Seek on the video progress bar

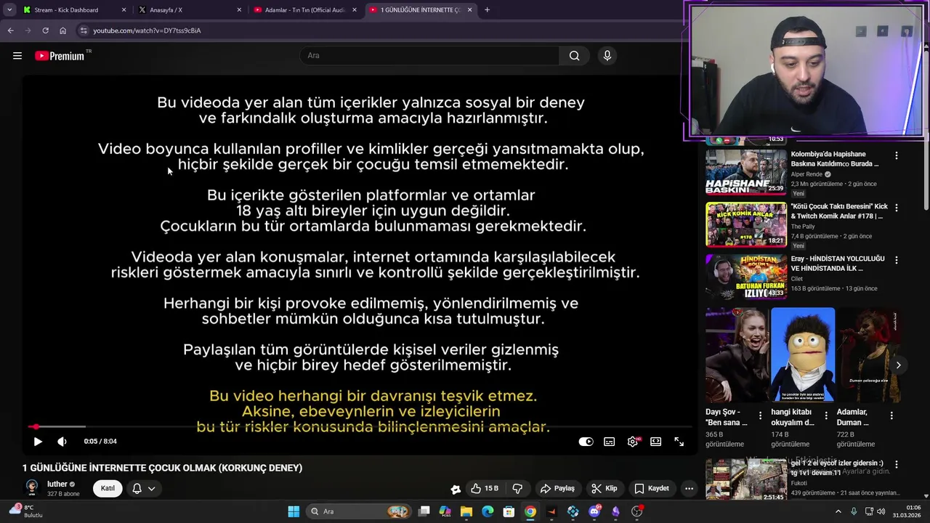pyautogui.click(x=359, y=427)
